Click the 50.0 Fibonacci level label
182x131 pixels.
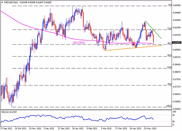click(x=169, y=55)
